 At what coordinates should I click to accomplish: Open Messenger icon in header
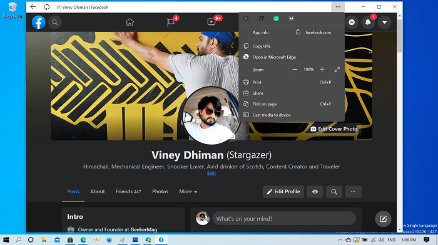pos(352,22)
